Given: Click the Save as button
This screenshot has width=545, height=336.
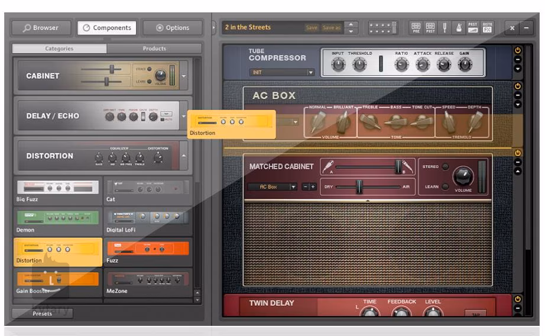Looking at the screenshot, I should (x=331, y=28).
